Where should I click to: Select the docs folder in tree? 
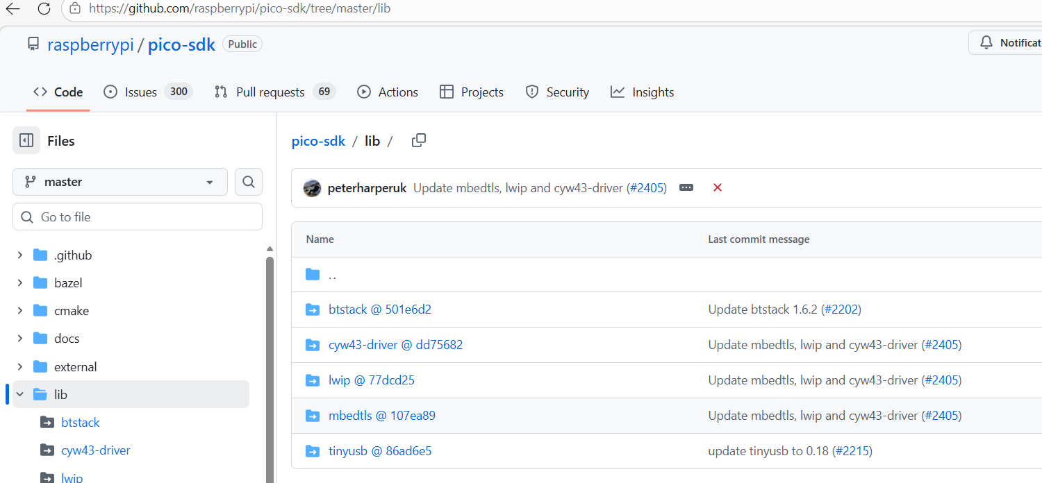(67, 339)
